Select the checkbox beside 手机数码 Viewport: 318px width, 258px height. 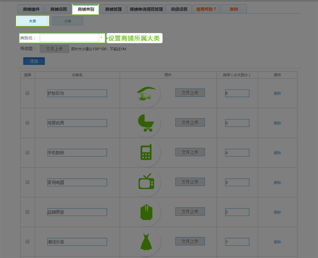coord(27,152)
